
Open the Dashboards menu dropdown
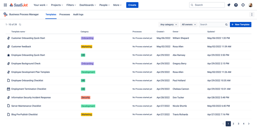[x=88, y=5]
